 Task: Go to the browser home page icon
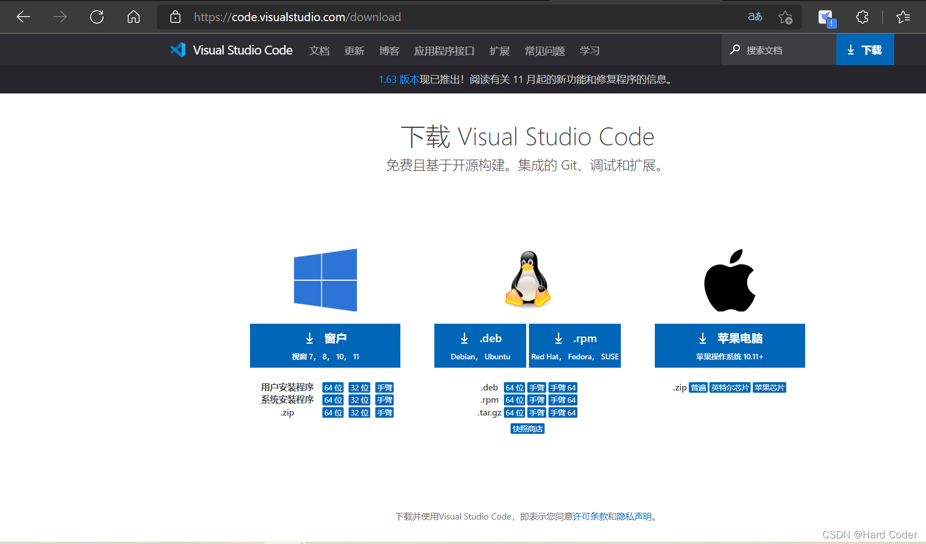(x=134, y=17)
